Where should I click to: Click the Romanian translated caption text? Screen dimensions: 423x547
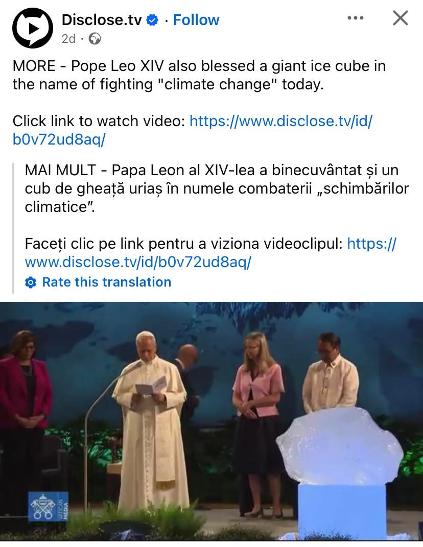(217, 188)
